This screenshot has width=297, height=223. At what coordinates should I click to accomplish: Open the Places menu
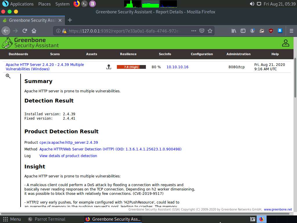tap(44, 4)
